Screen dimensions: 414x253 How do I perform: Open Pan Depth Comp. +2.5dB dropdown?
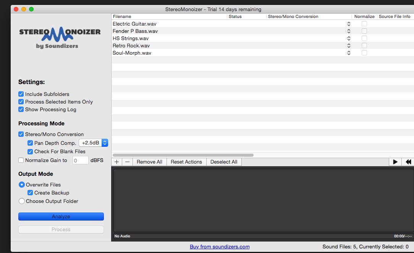(94, 143)
